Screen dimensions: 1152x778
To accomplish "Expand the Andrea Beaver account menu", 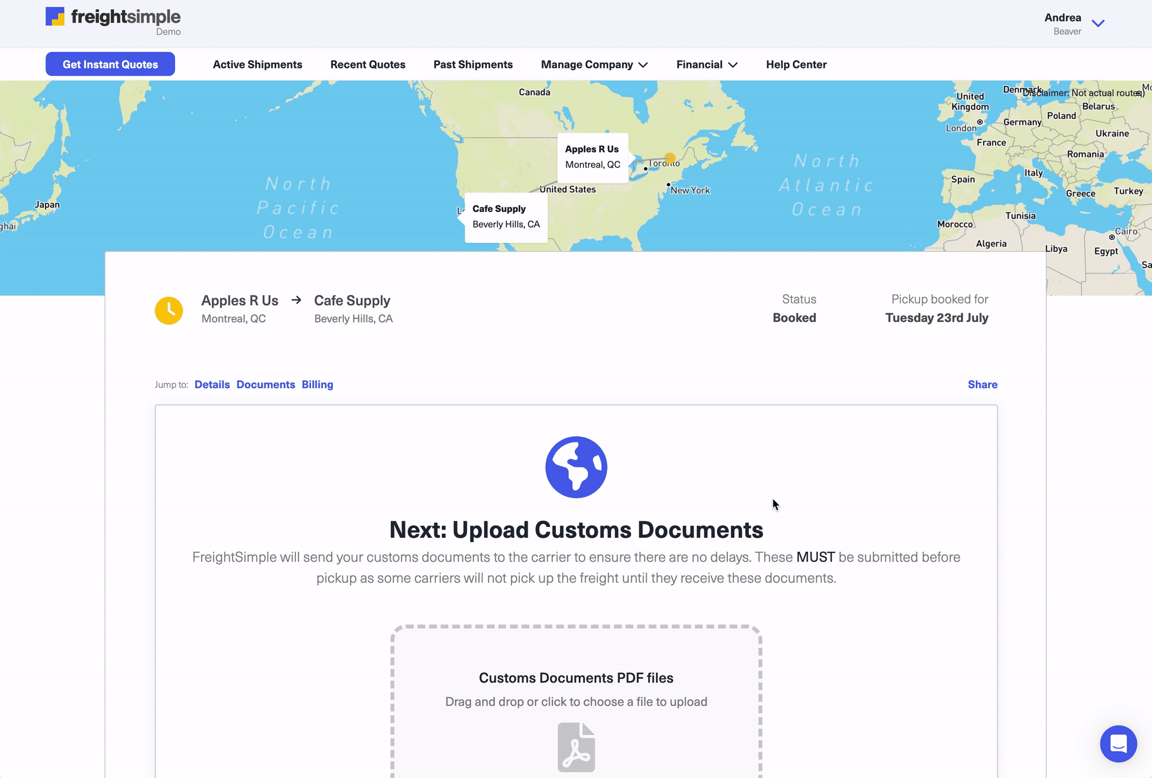I will tap(1098, 24).
